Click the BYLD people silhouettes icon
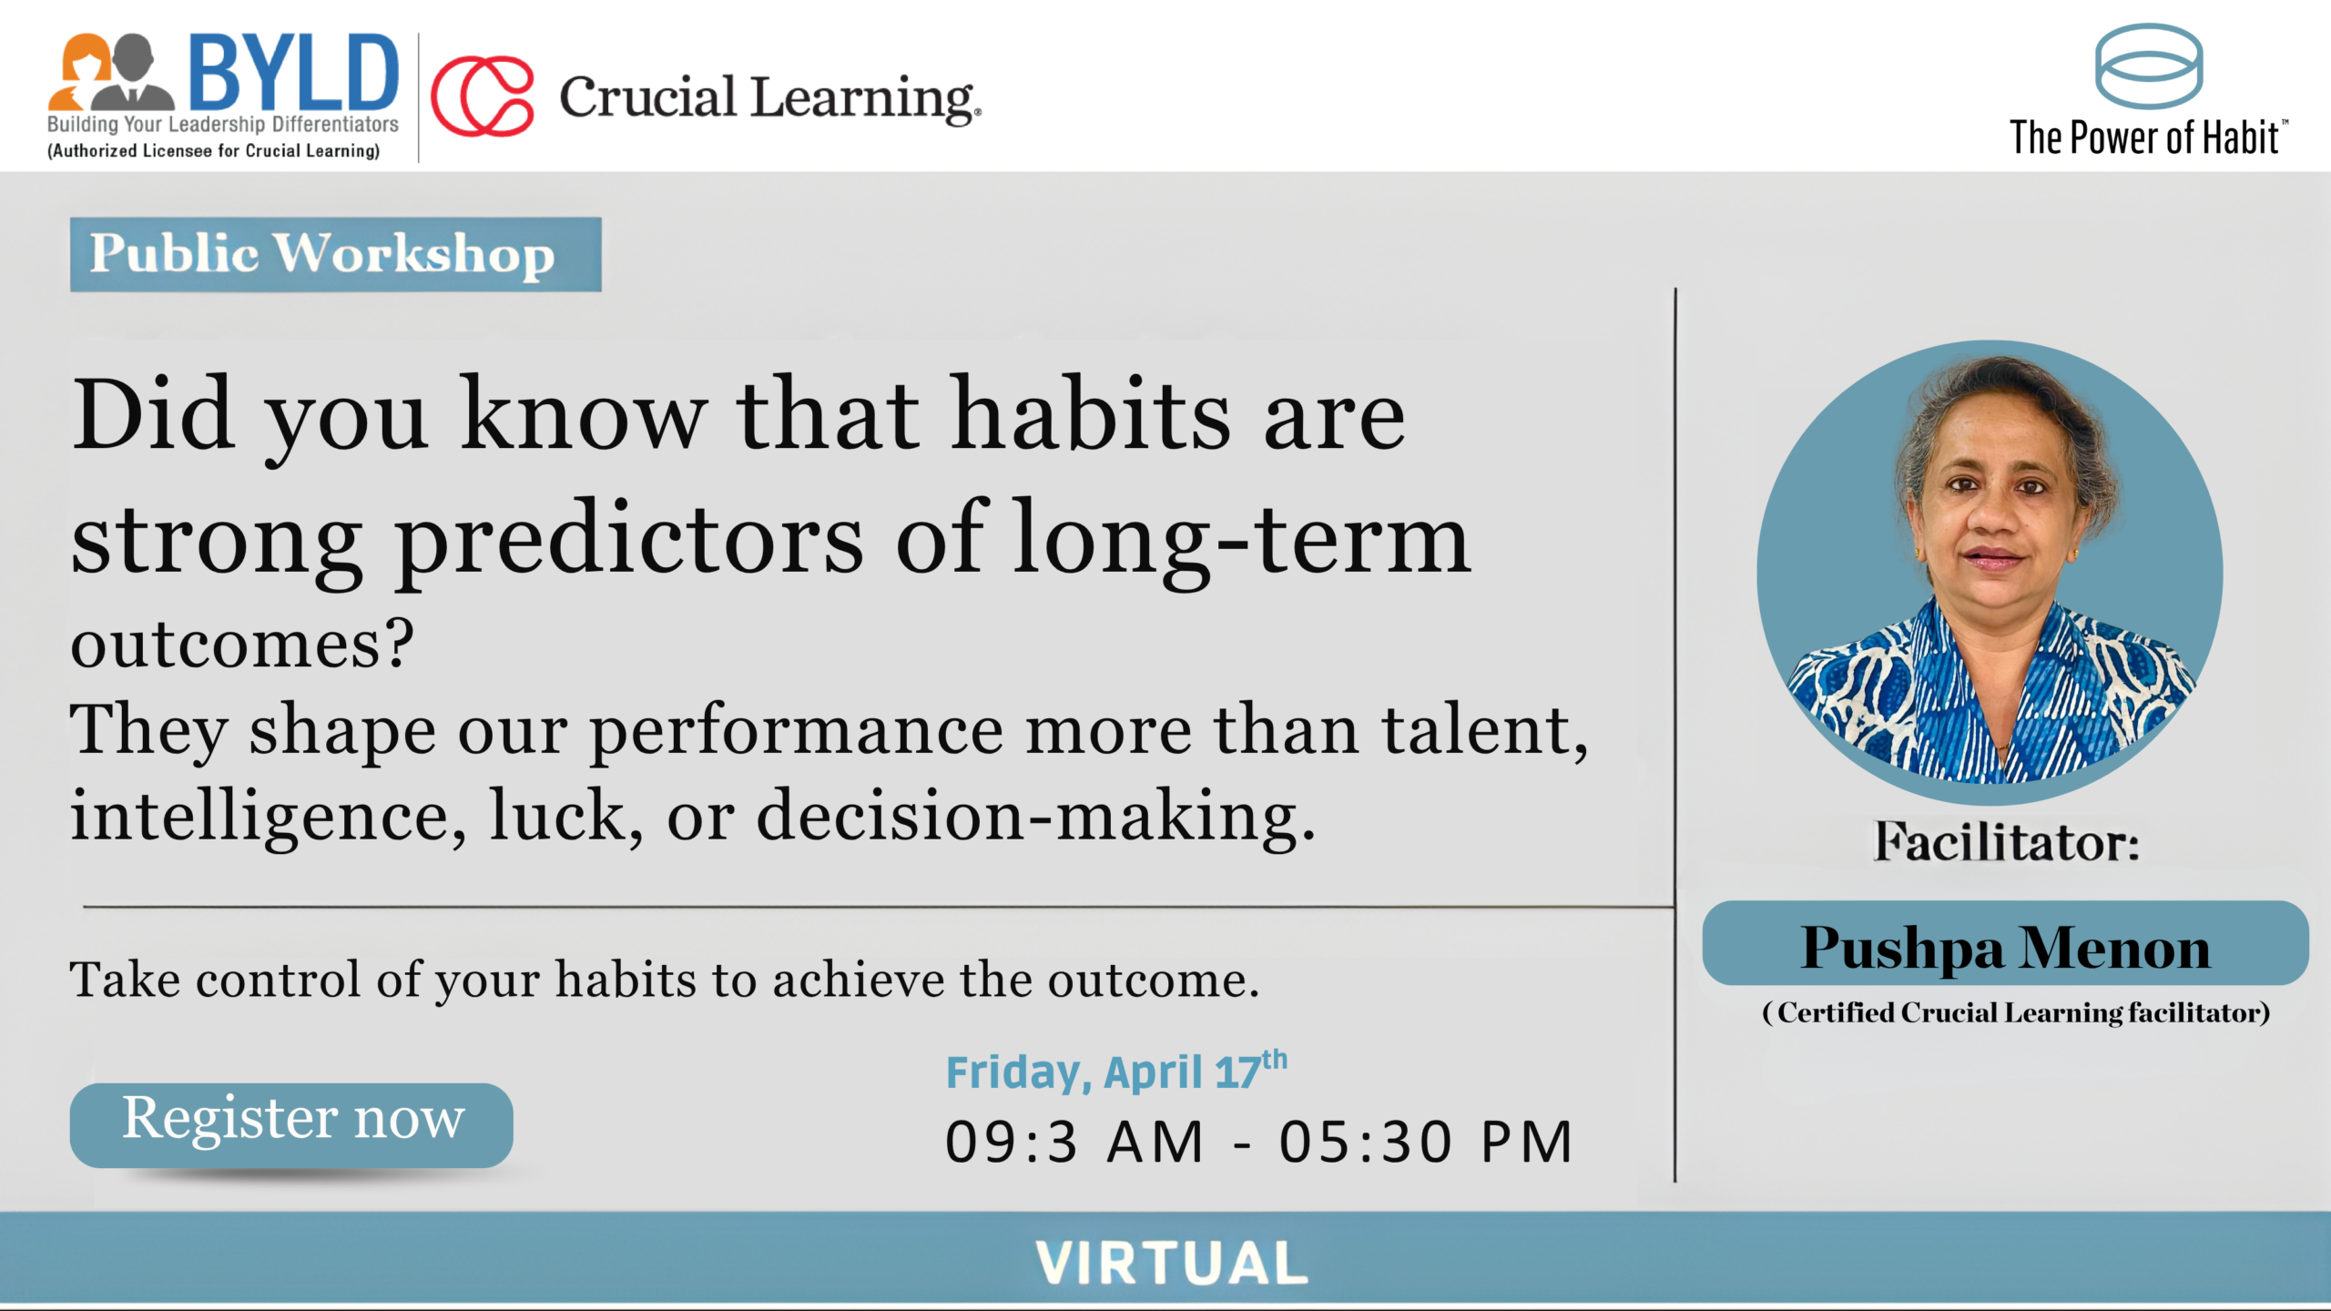Viewport: 2331px width, 1311px height. [x=111, y=73]
